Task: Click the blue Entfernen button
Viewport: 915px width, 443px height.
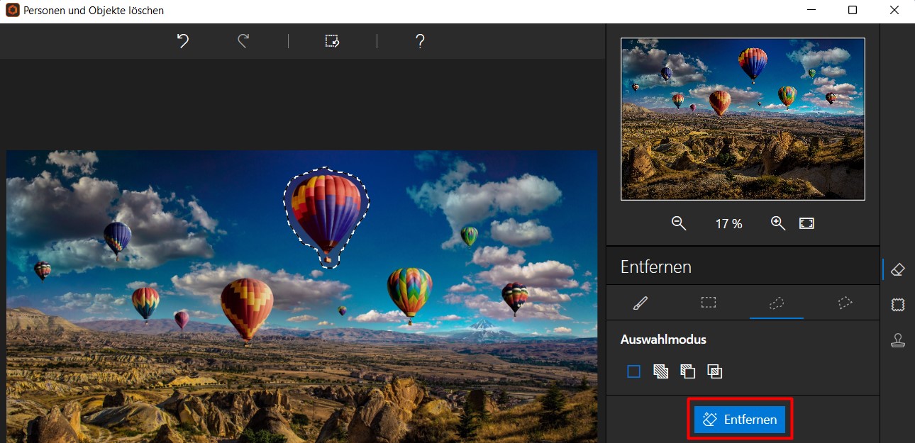Action: [x=740, y=420]
